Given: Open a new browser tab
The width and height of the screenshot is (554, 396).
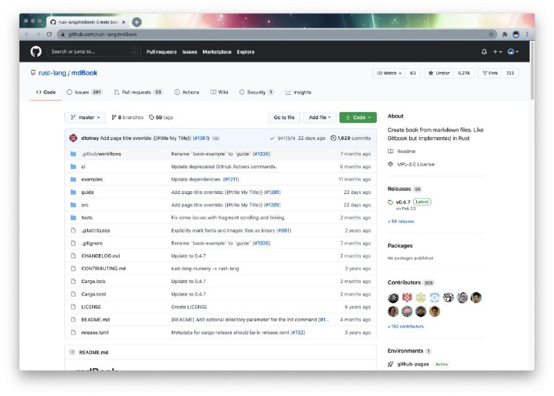Looking at the screenshot, I should tap(136, 22).
